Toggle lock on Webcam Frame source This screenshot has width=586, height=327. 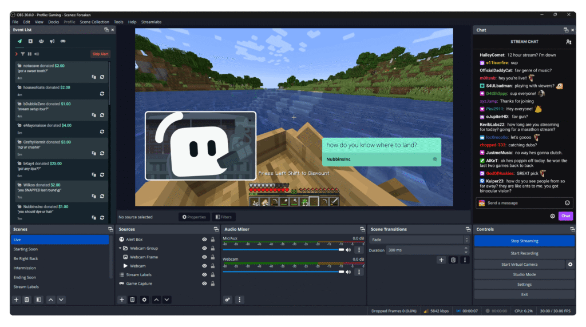tap(213, 257)
